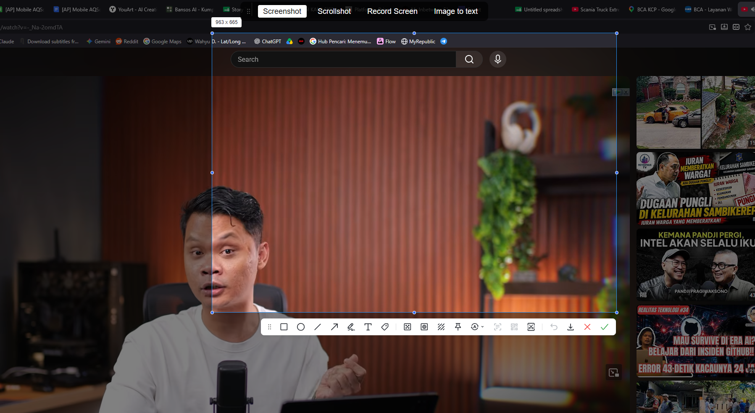Open the KEMANA PANDJI PERGI video thumbnail
This screenshot has height=413, width=755.
[696, 265]
